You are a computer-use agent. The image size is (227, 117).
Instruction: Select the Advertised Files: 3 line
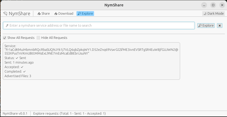coord(18,76)
